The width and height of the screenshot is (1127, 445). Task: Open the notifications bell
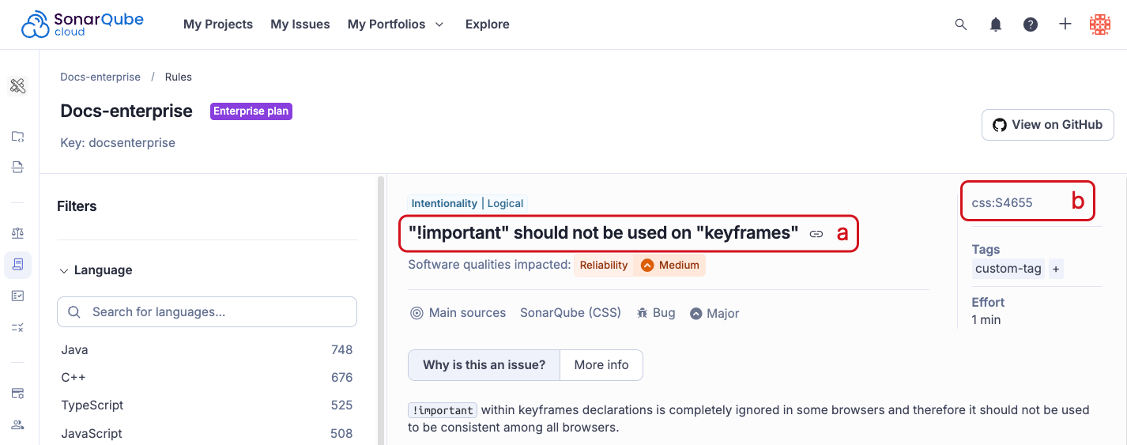(x=996, y=25)
